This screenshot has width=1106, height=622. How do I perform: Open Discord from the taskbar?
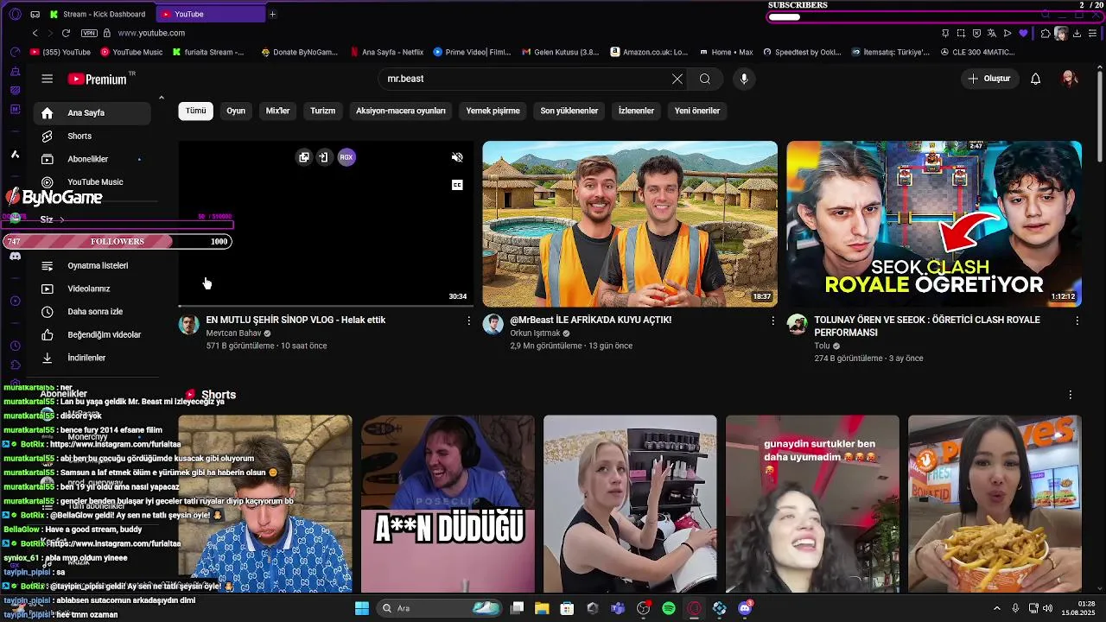click(745, 608)
